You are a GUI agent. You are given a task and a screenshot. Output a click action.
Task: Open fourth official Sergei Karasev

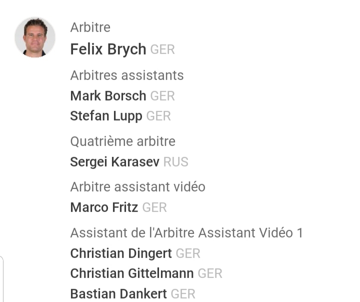115,162
